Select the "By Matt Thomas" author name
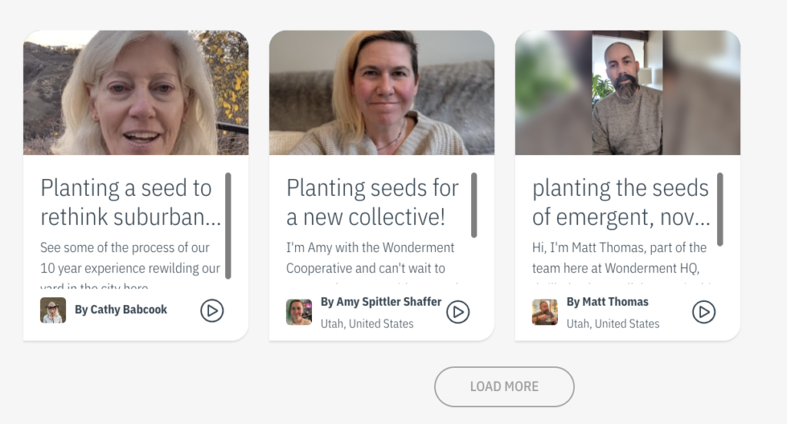This screenshot has height=424, width=787. [607, 302]
